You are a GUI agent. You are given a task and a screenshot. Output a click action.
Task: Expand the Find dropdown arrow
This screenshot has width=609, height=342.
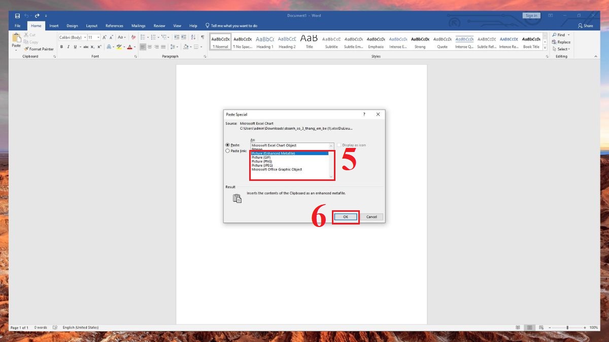[x=569, y=35]
